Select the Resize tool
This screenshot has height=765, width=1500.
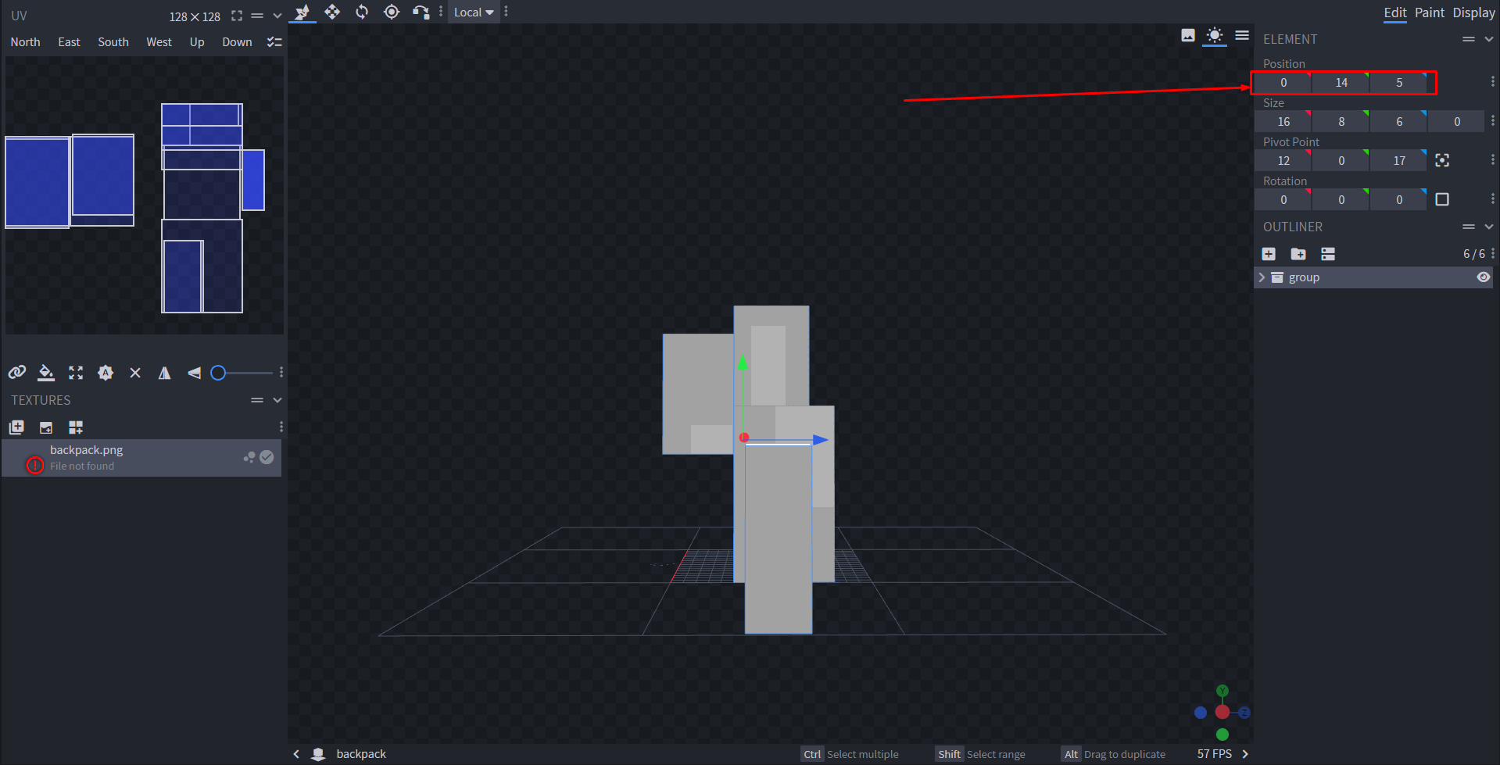[332, 12]
